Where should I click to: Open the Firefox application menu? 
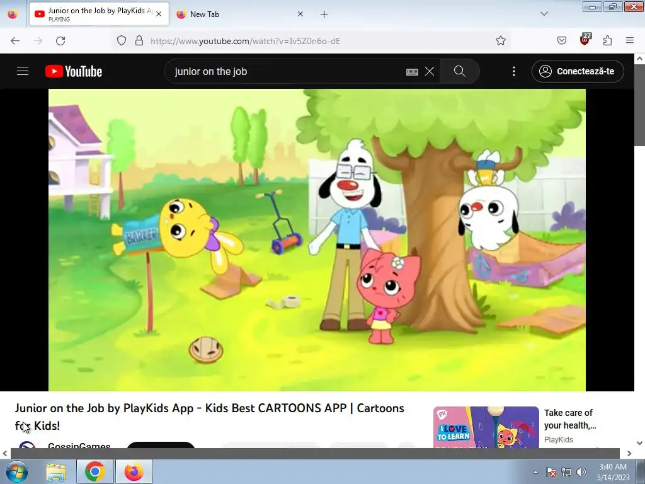point(630,40)
